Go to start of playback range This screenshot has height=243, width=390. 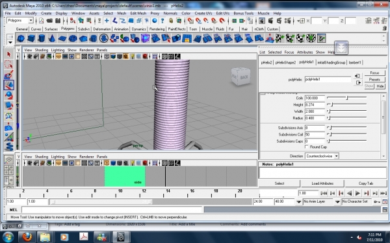(324, 193)
